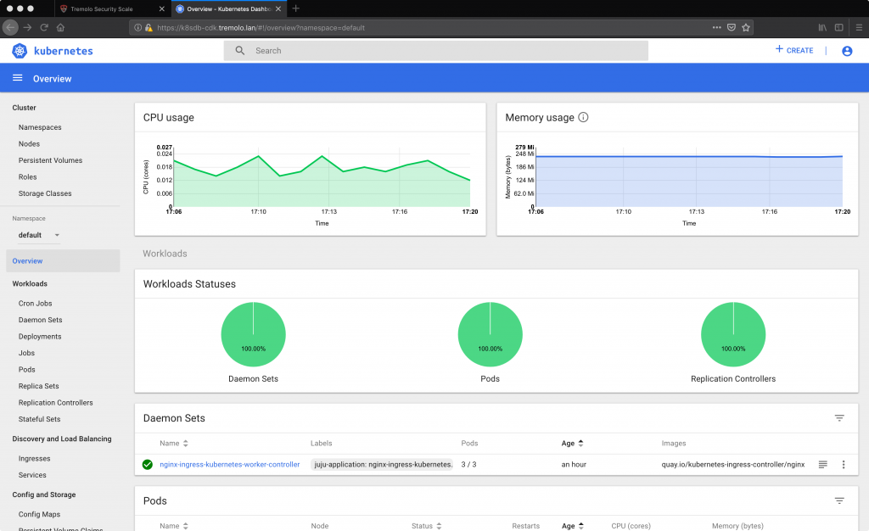Open Roles in the sidebar
Viewport: 869px width, 531px height.
point(28,177)
